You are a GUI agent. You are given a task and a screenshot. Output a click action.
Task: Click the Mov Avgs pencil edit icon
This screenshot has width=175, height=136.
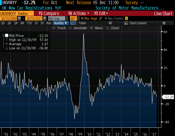[x=101, y=19]
